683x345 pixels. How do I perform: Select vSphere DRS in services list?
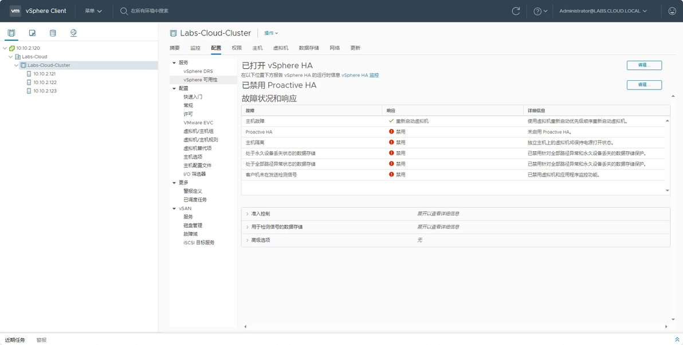click(x=198, y=72)
